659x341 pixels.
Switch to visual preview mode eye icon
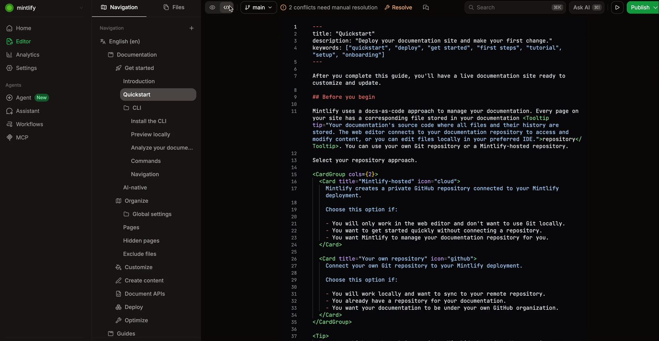tap(212, 7)
